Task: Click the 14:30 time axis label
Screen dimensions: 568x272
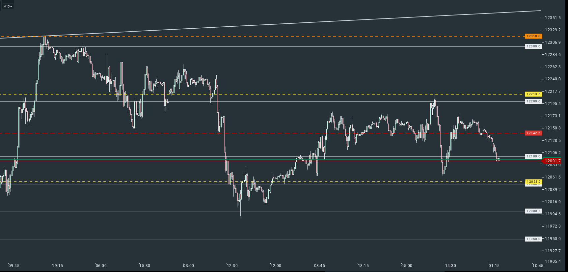Action: click(x=450, y=266)
